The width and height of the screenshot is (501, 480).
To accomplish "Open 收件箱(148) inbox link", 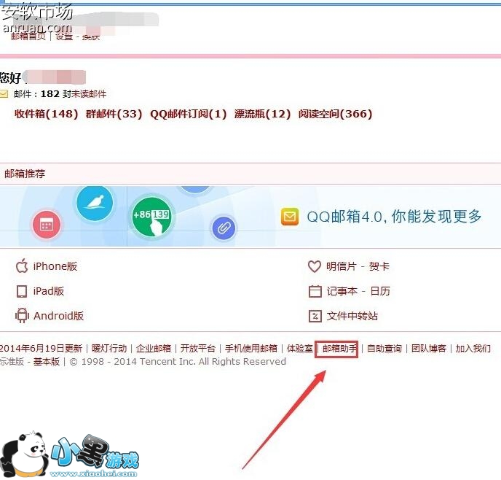I will (47, 114).
